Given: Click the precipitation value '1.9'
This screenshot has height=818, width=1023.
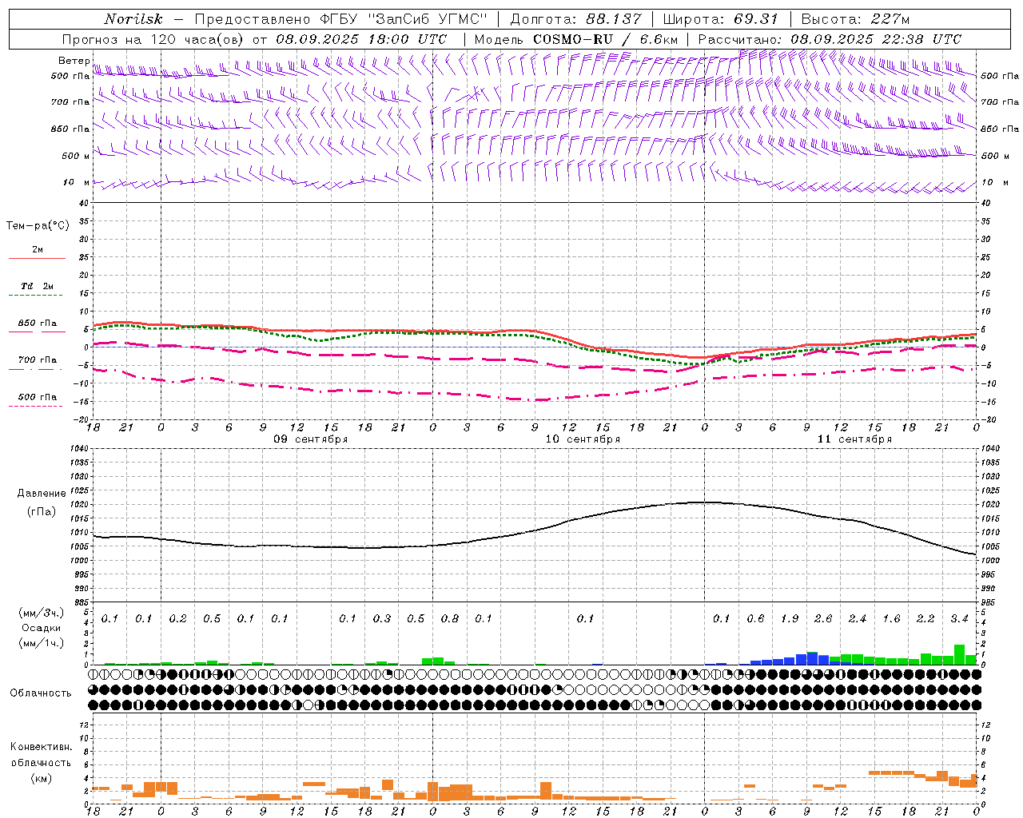Looking at the screenshot, I should pyautogui.click(x=790, y=619).
